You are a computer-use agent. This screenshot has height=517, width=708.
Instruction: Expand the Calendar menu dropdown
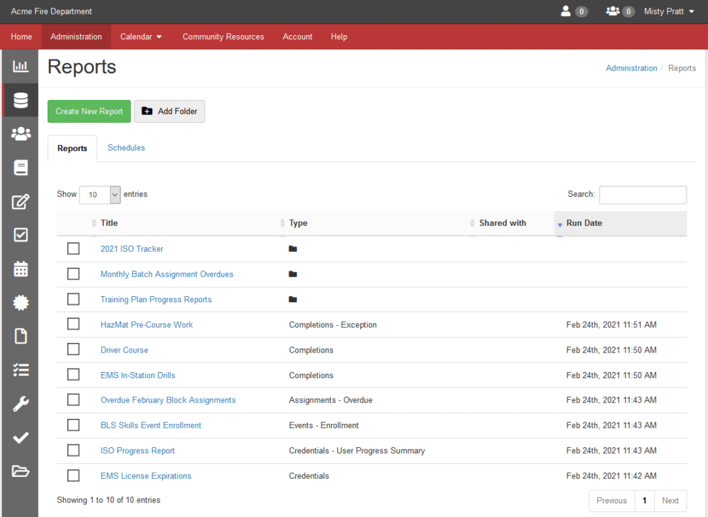141,37
